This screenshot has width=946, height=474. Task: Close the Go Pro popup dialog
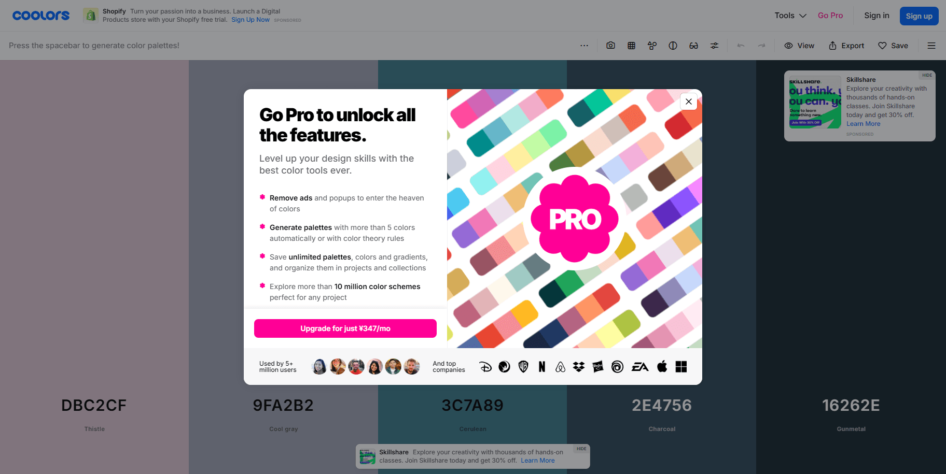click(x=689, y=102)
